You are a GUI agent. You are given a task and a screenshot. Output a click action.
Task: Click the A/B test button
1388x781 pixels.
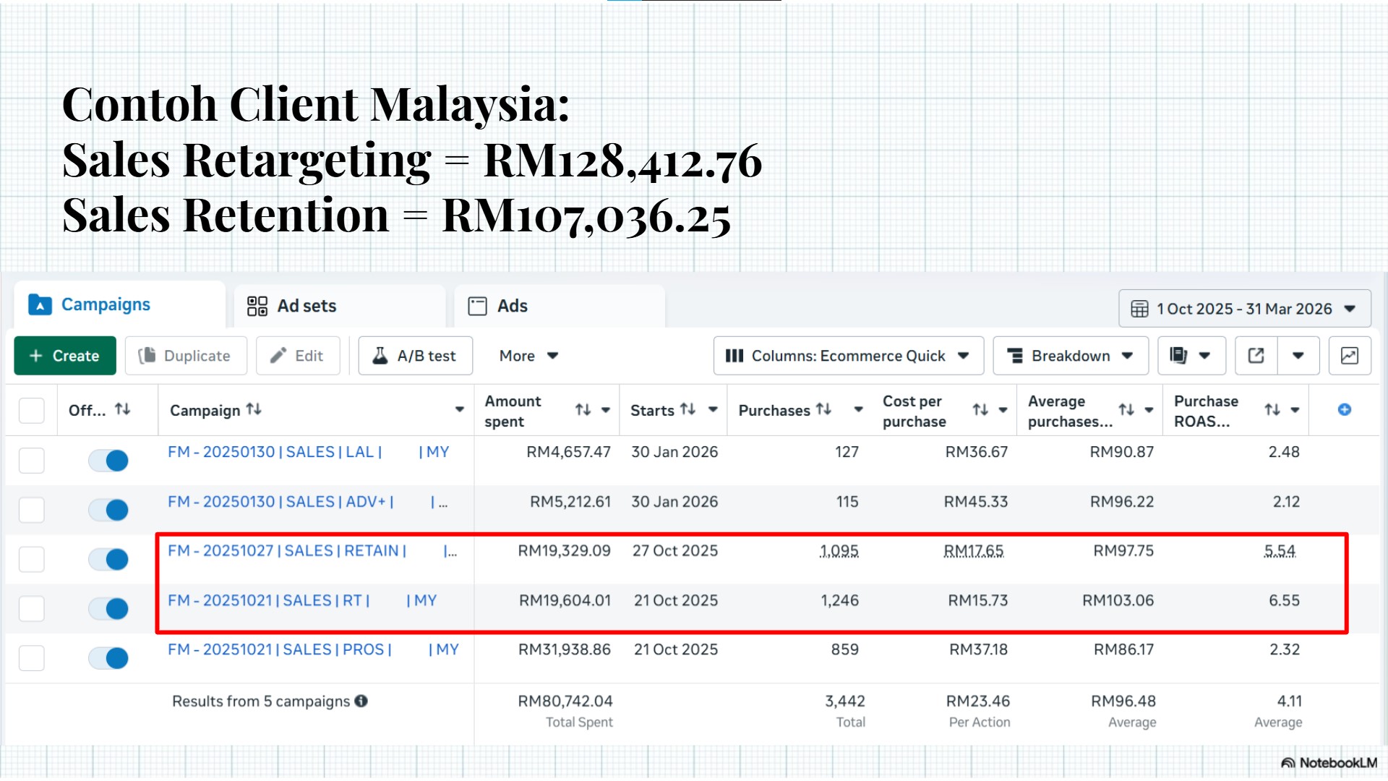click(x=416, y=356)
